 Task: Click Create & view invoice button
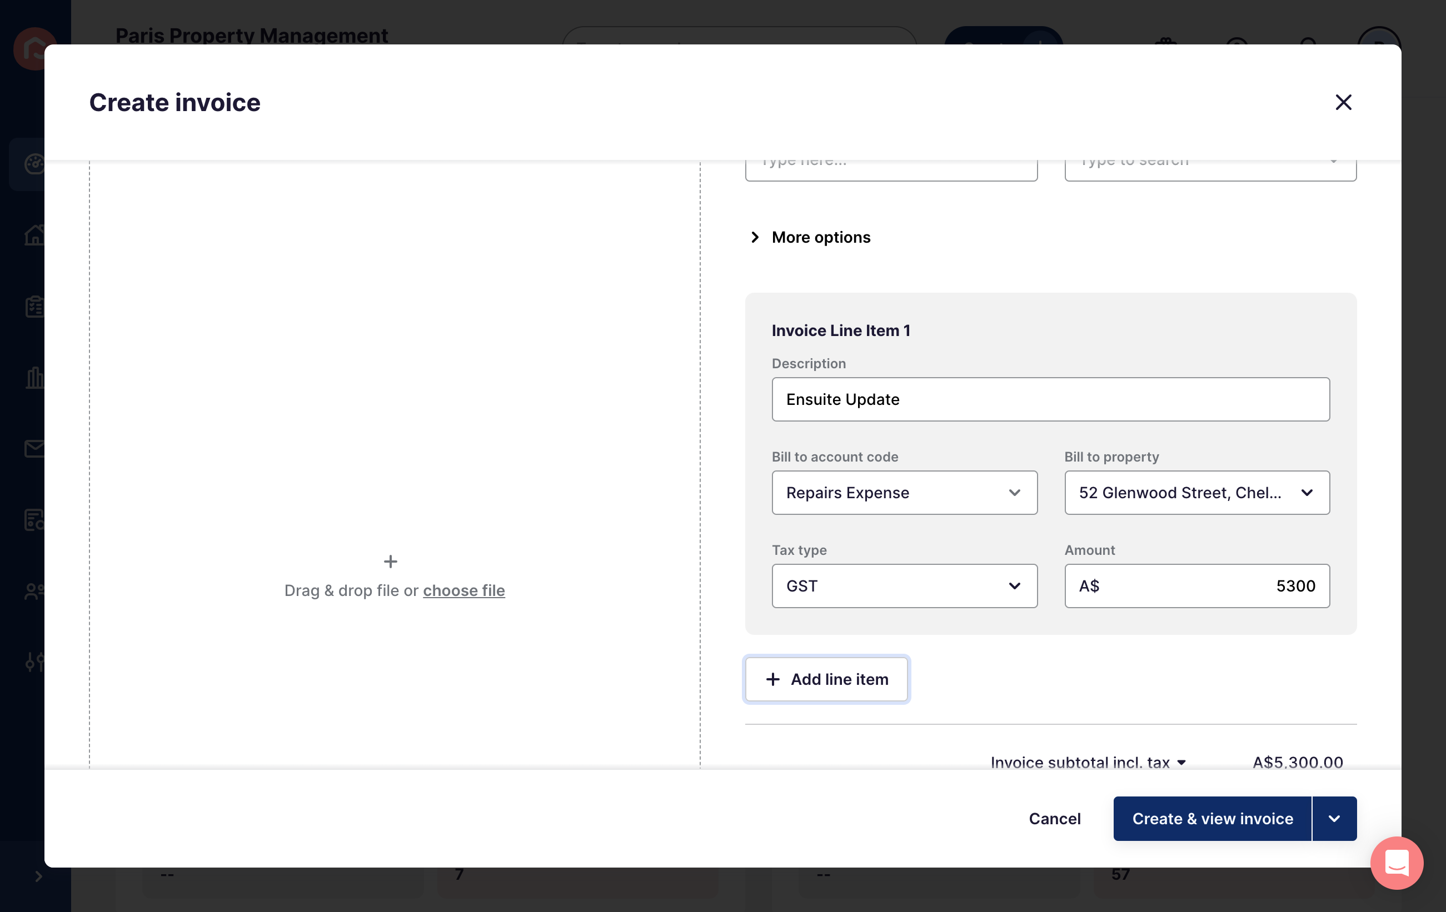(x=1213, y=818)
